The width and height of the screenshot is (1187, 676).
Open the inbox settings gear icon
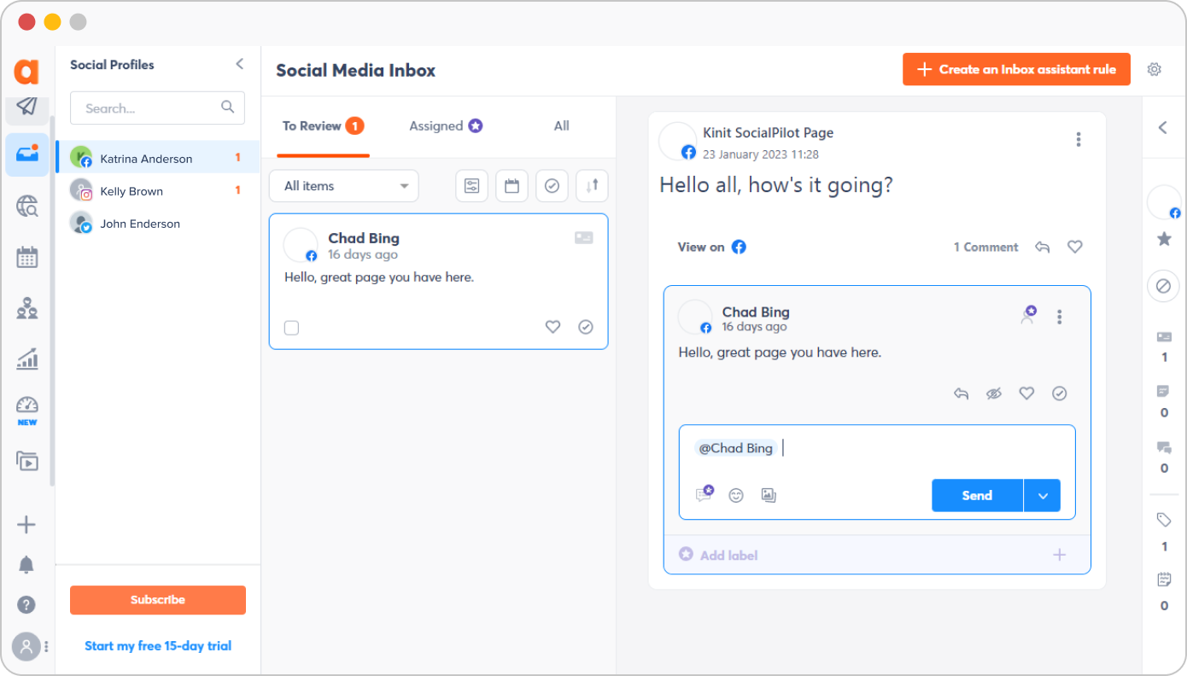[x=1154, y=69]
